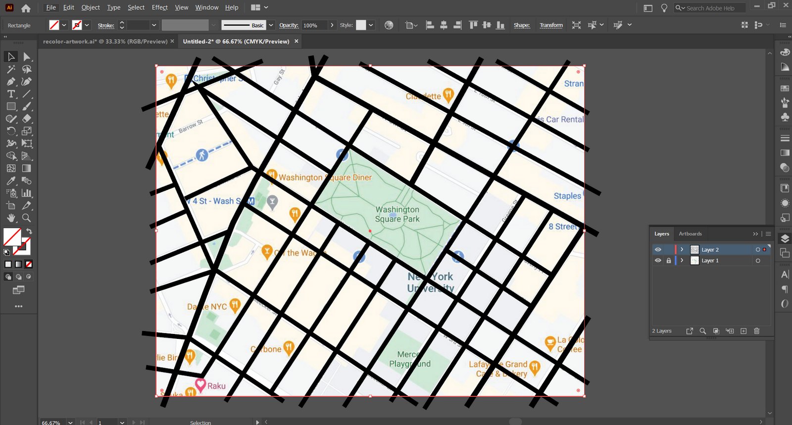This screenshot has height=425, width=792.
Task: Open the Object menu
Action: click(x=91, y=7)
